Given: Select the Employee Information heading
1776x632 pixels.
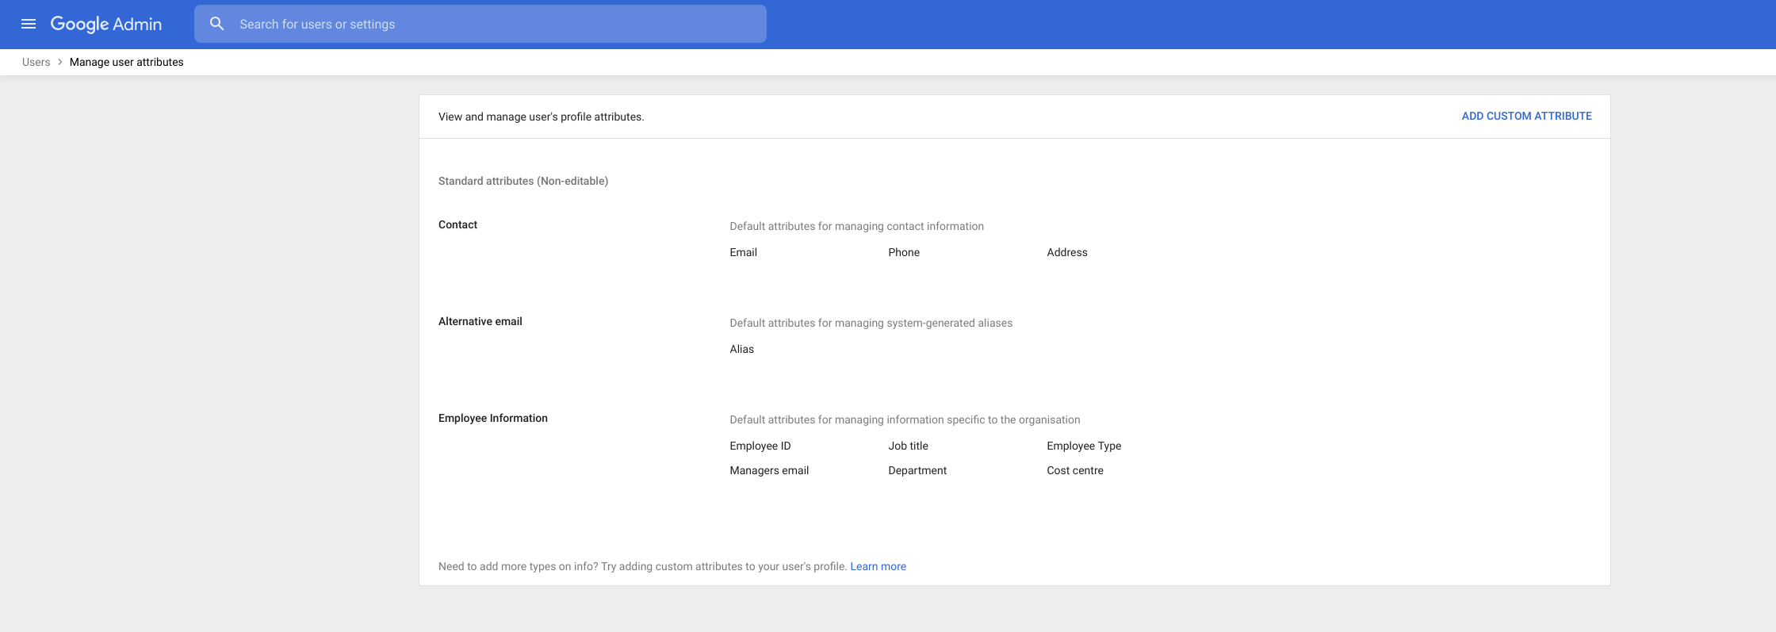Looking at the screenshot, I should pyautogui.click(x=492, y=418).
